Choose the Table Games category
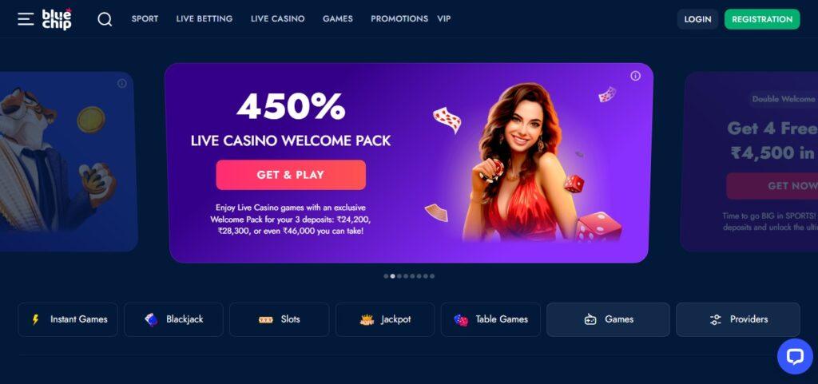This screenshot has height=384, width=818. pos(490,319)
